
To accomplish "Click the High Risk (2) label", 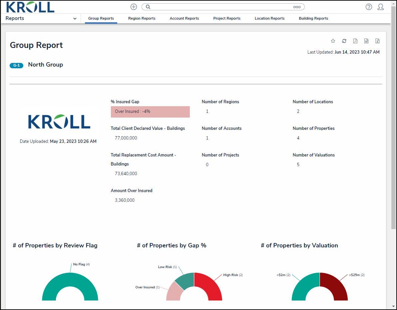I will [233, 275].
